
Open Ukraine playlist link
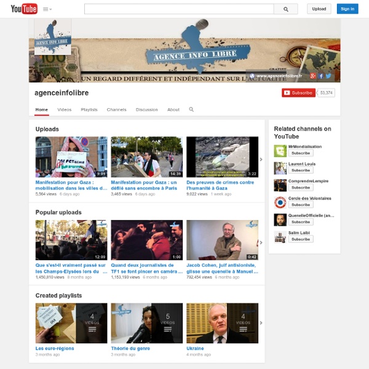coord(195,348)
